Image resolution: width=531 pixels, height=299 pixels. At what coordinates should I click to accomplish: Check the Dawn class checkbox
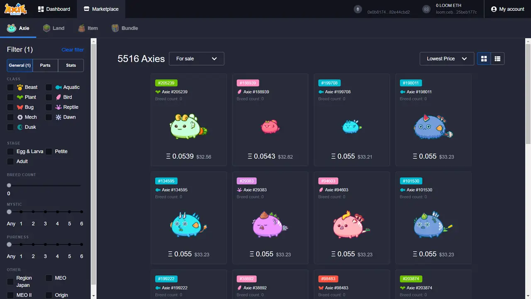pyautogui.click(x=49, y=117)
